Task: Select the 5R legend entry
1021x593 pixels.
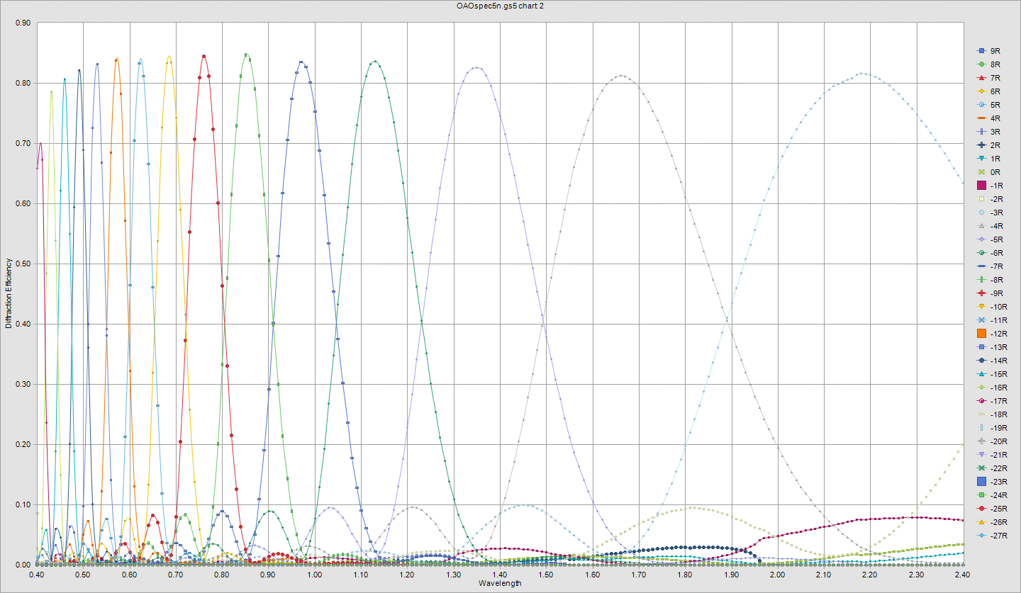Action: tap(989, 105)
